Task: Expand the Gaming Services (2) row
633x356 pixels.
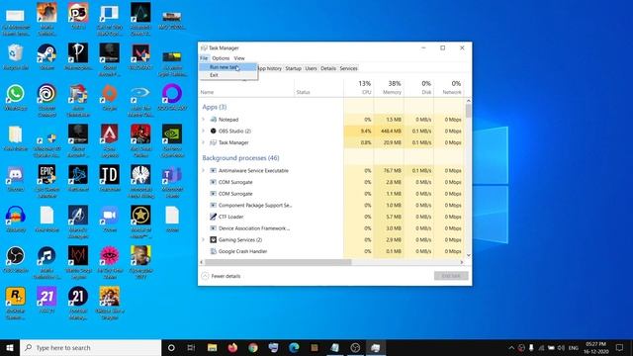Action: coord(204,239)
